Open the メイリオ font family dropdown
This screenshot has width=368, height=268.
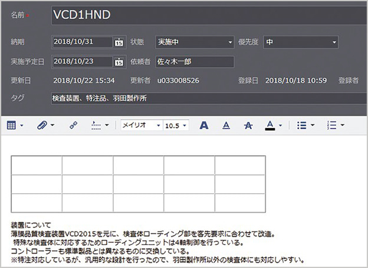click(142, 125)
